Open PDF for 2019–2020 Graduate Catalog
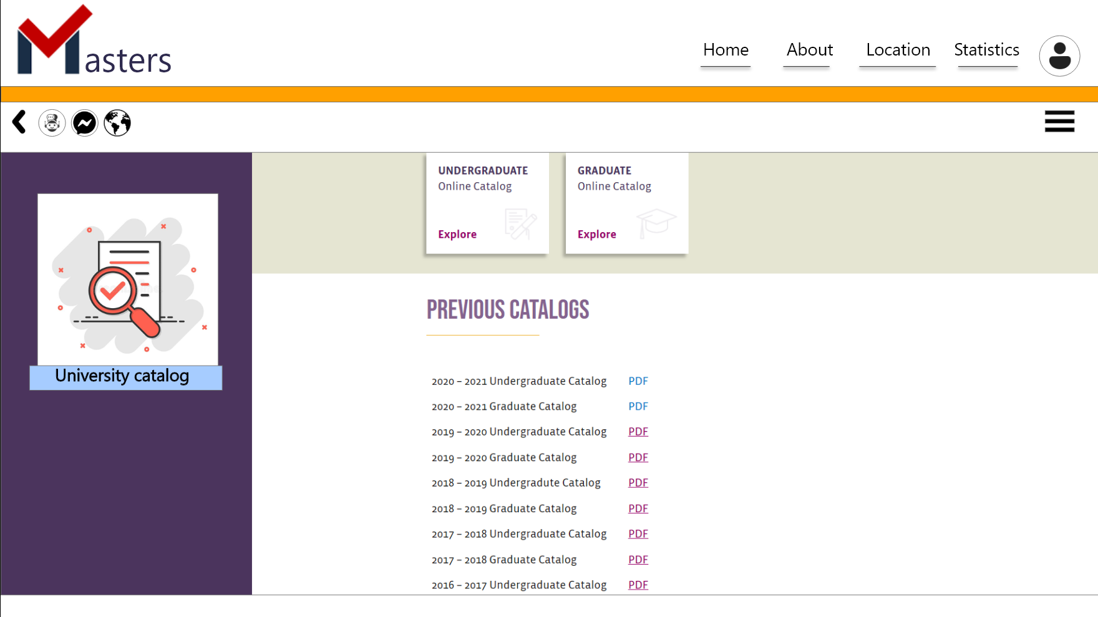1098x617 pixels. (x=638, y=457)
